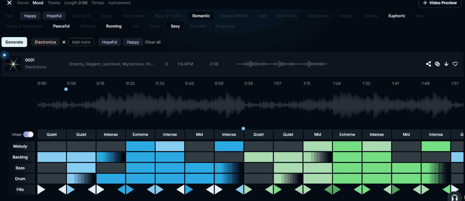
Task: Favorite track 0001 with the heart icon
Action: (x=455, y=64)
